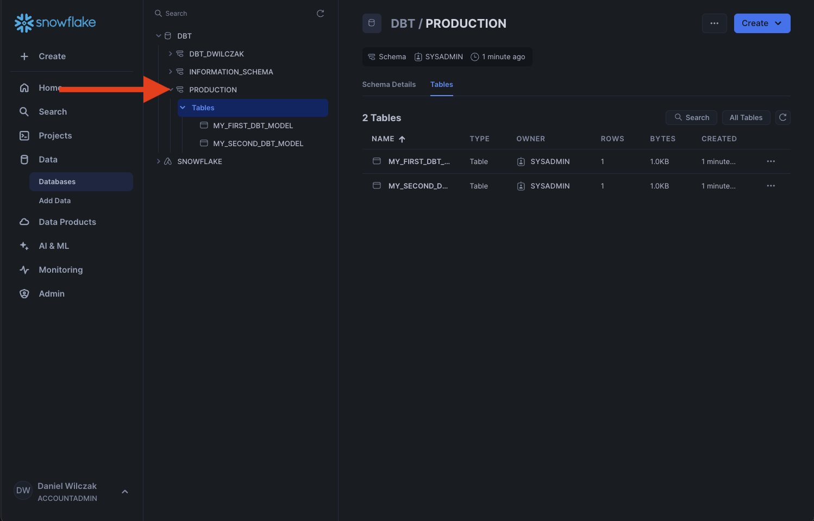Screen dimensions: 814x521
Task: Open Add Data in sidebar
Action: pos(55,200)
